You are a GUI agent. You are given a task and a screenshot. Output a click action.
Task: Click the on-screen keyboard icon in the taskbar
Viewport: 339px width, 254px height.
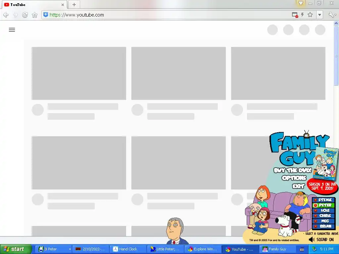tap(302, 249)
